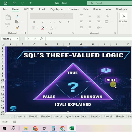The image size is (132, 132).
Task: Open Customize Quick Access Toolbar dropdown
Action: [31, 3]
